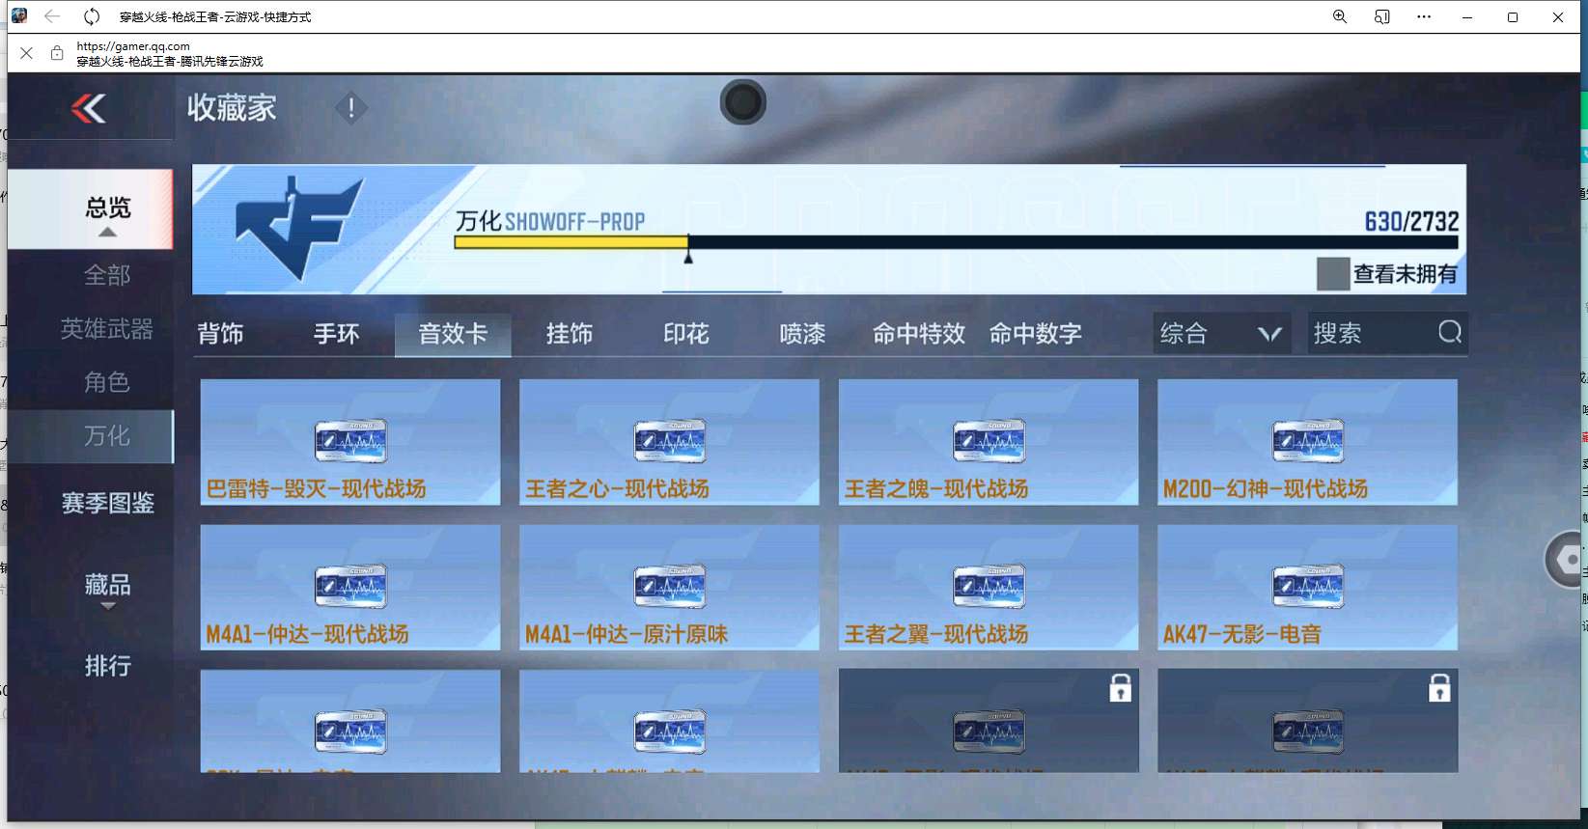Click the CF logo in the banner
The height and width of the screenshot is (829, 1588).
click(x=299, y=228)
